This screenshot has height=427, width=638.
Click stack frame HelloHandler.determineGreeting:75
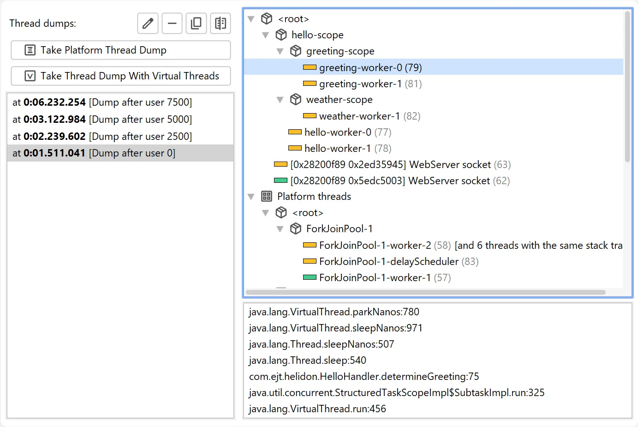(364, 377)
